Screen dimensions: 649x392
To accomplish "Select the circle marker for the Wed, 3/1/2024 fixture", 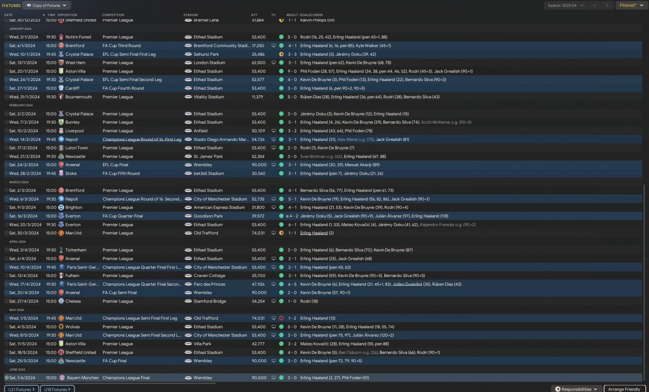I will click(x=7, y=37).
